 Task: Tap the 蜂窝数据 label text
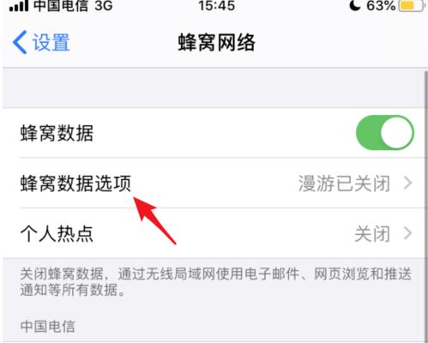tap(57, 133)
